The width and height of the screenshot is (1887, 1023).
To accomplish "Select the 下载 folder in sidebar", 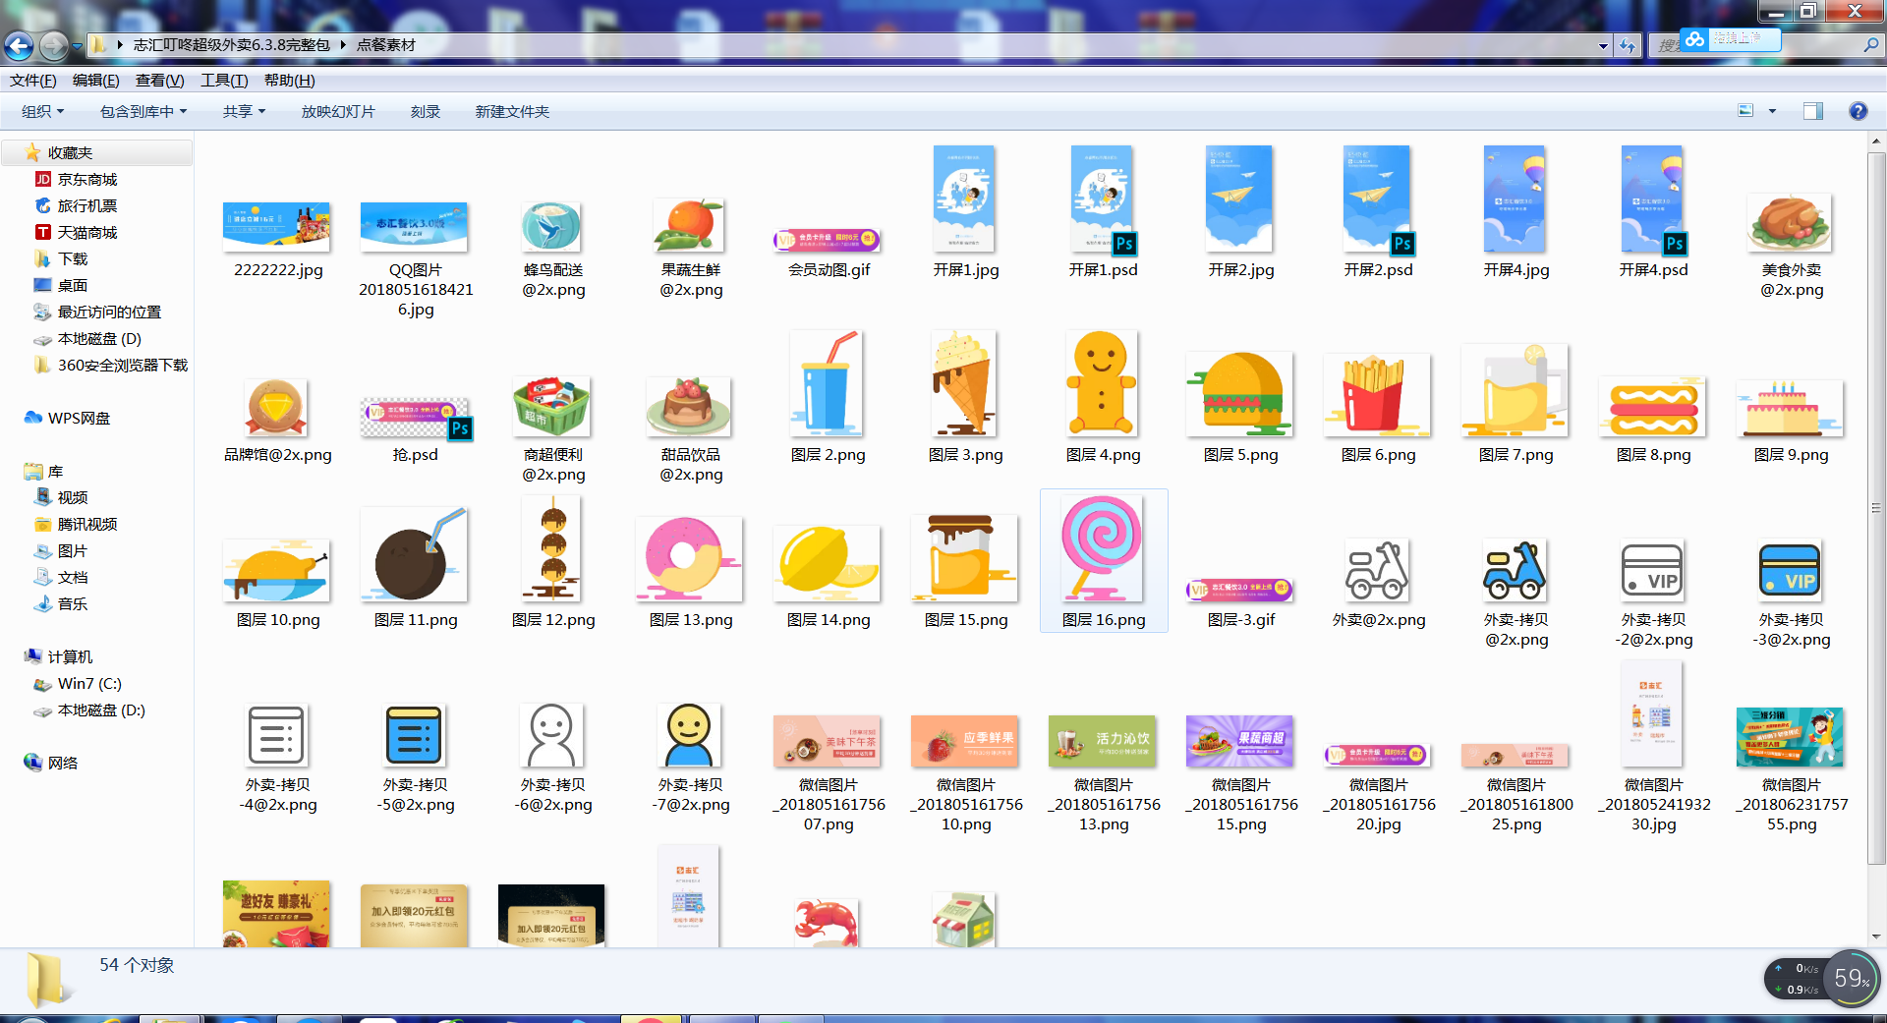I will point(71,258).
